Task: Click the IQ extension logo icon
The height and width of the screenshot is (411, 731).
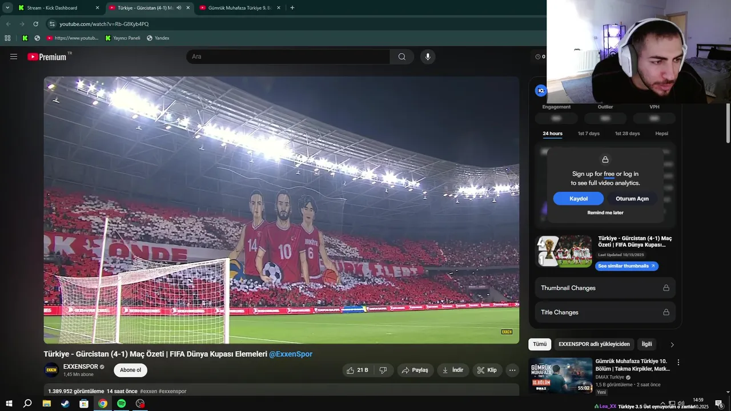Action: point(541,90)
